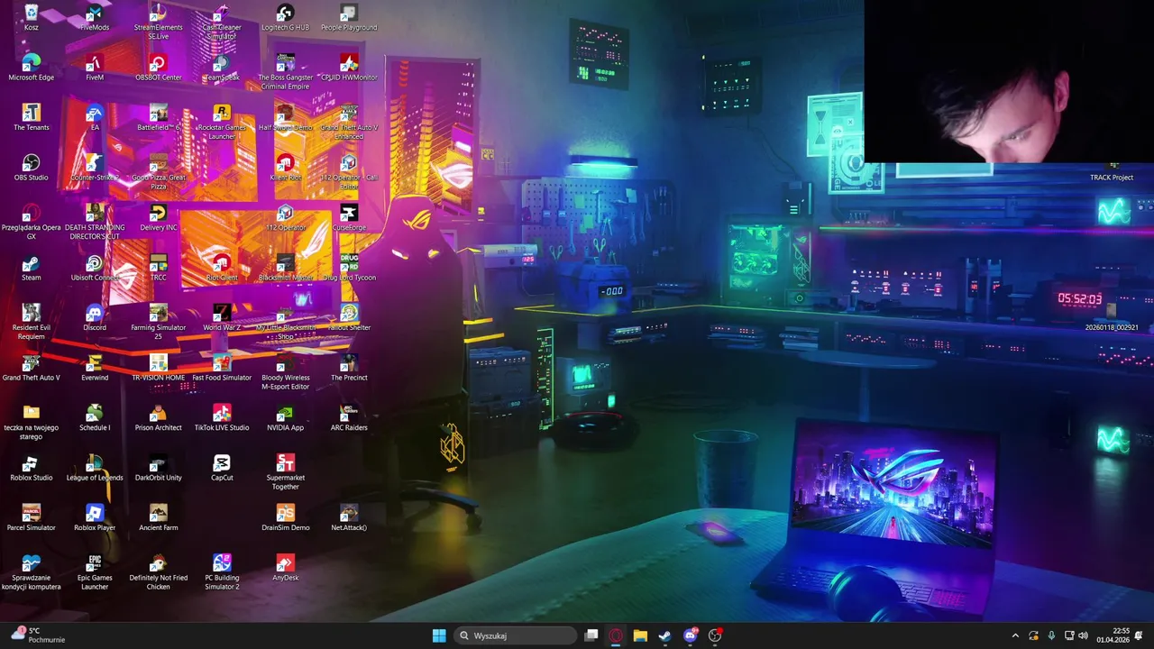This screenshot has height=649, width=1154.
Task: Select DEATH STRANDING DIRECTOR'S CUT icon
Action: tap(95, 222)
